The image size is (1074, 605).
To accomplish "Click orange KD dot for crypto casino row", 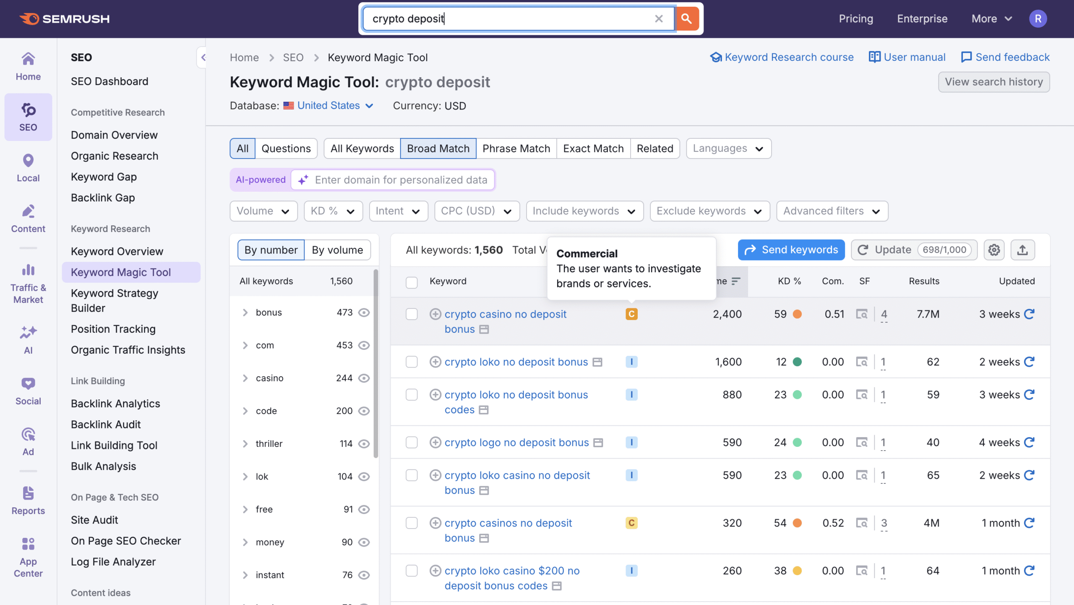I will coord(798,314).
